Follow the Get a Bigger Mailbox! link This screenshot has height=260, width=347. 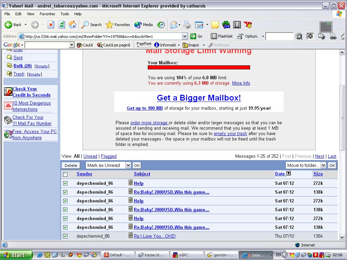[x=199, y=98]
